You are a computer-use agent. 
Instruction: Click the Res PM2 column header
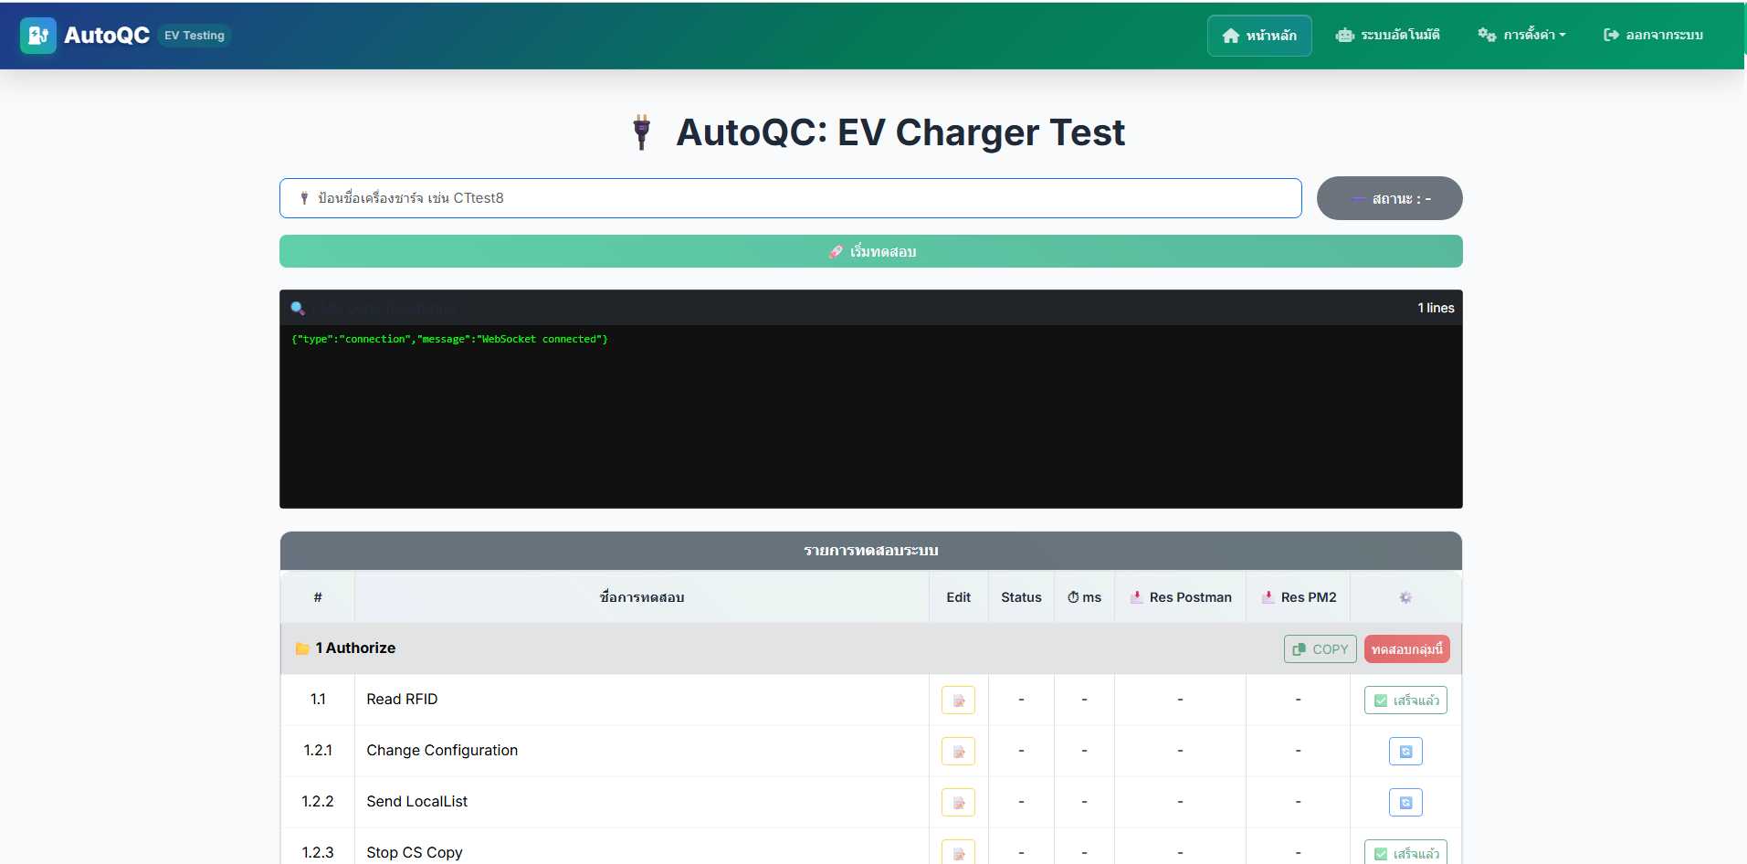pyautogui.click(x=1298, y=597)
